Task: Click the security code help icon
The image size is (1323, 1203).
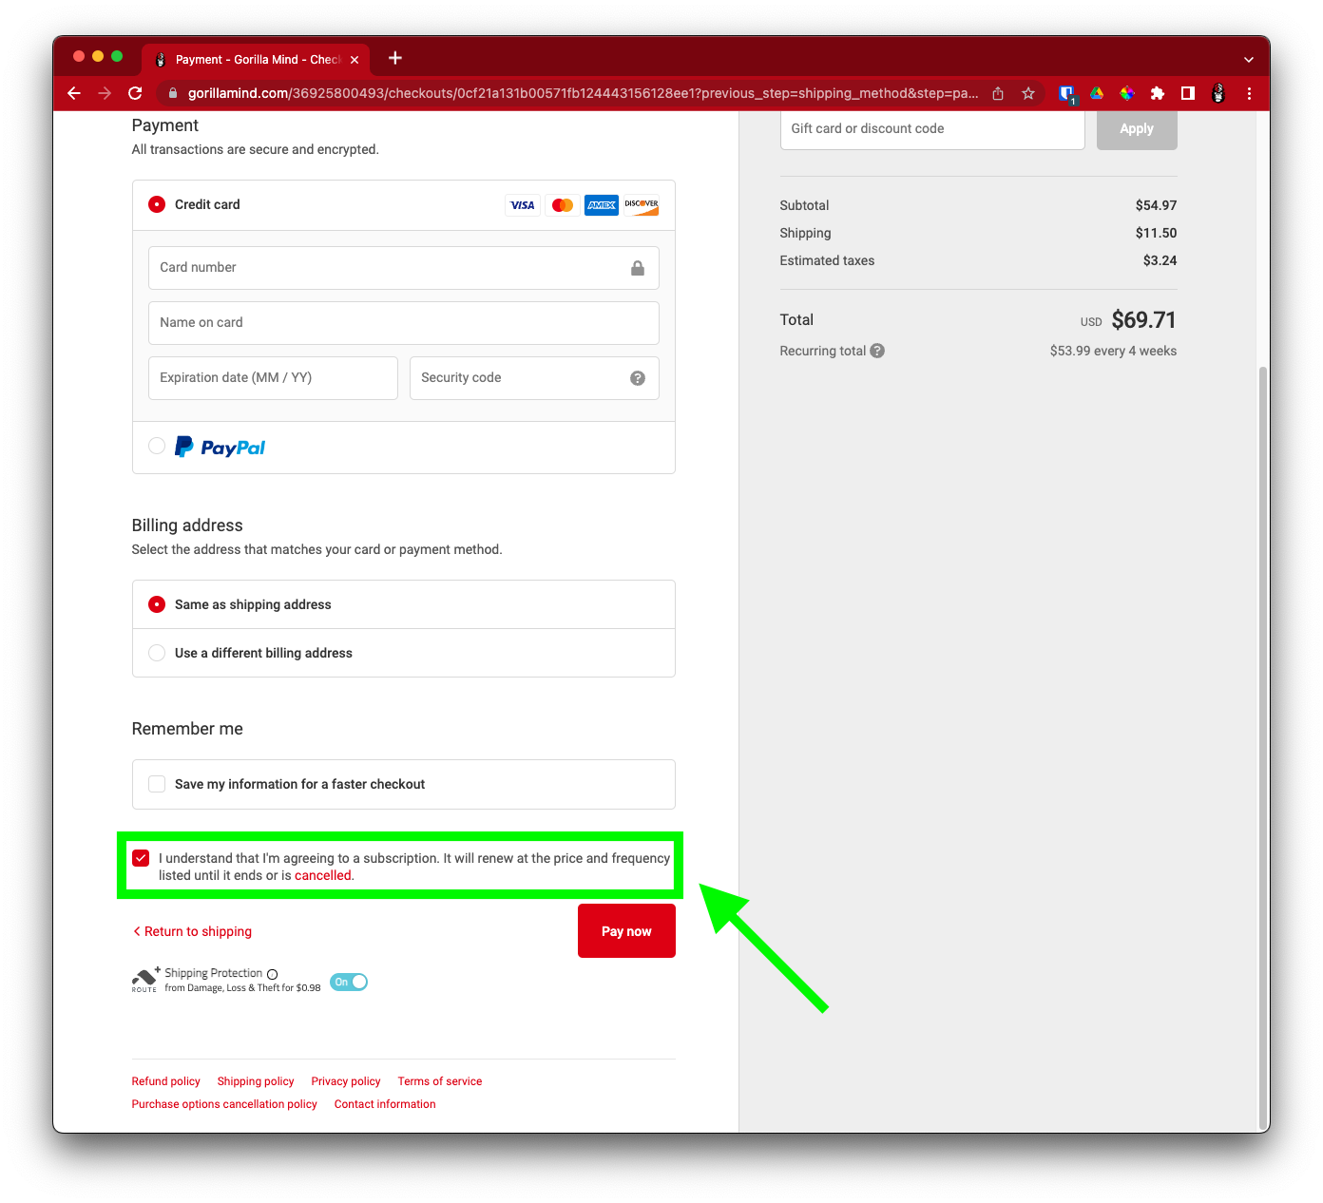Action: (638, 378)
